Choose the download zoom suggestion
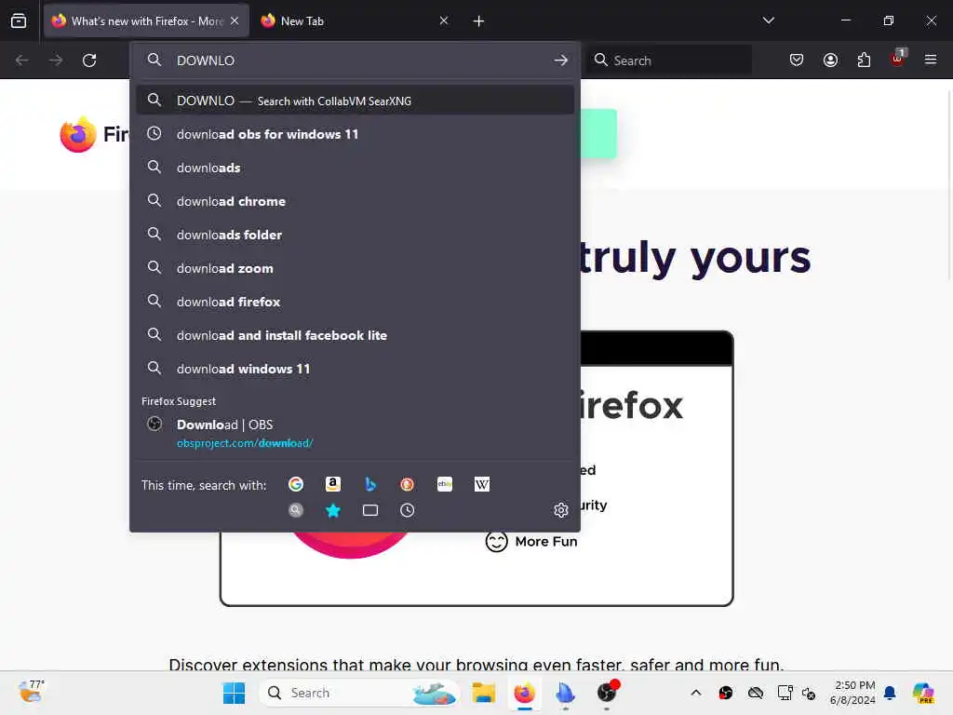This screenshot has width=953, height=715. [x=355, y=267]
